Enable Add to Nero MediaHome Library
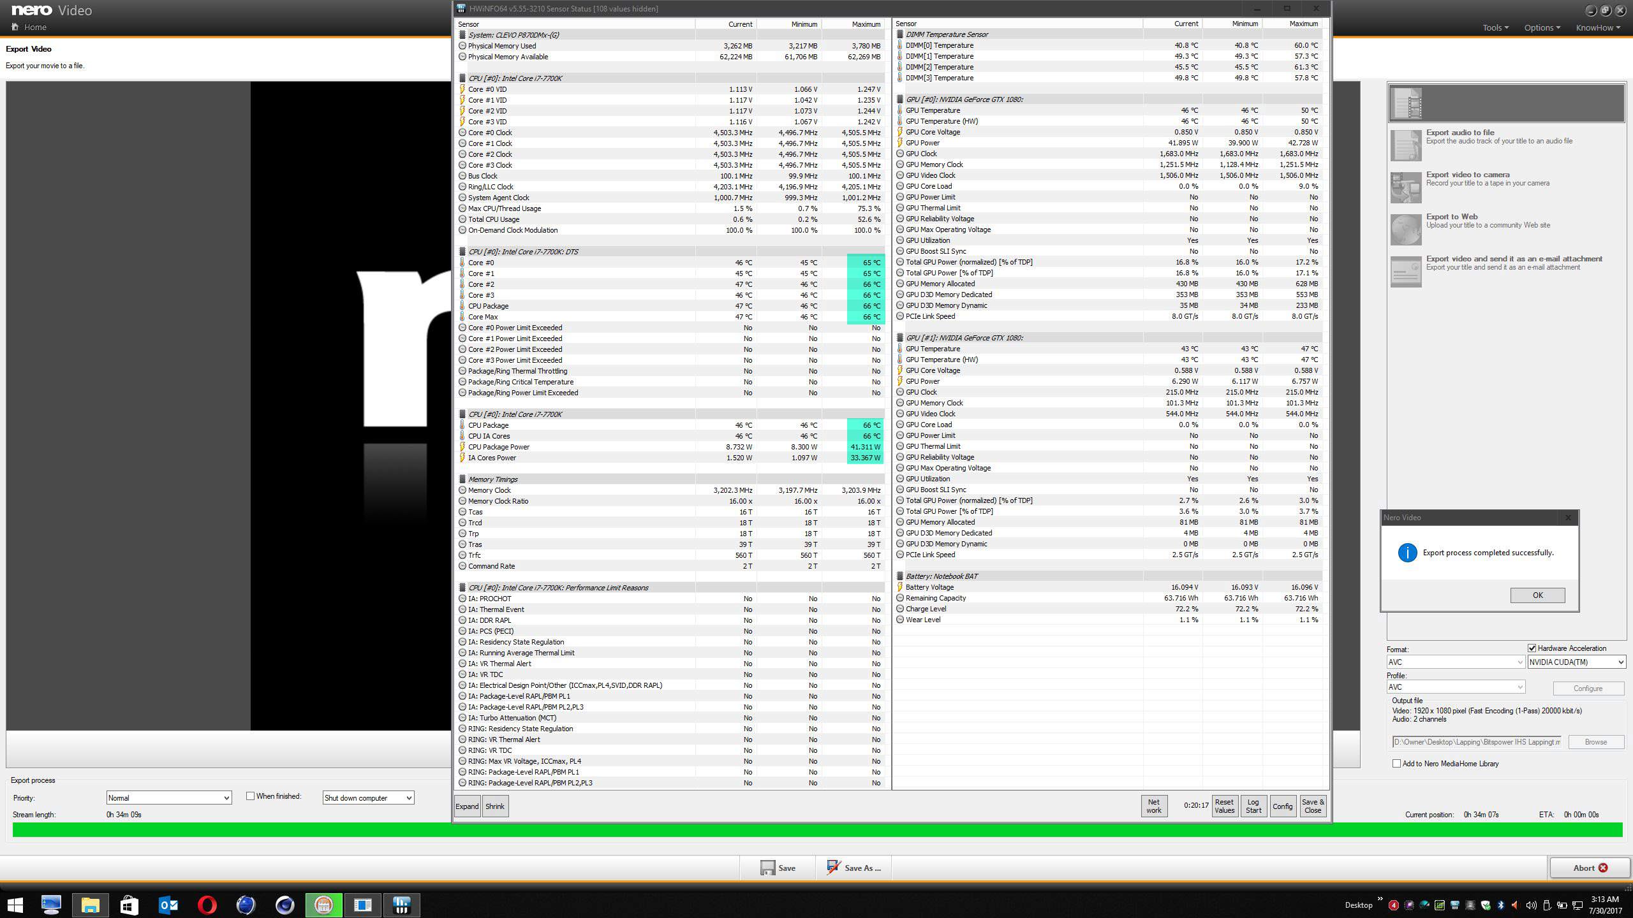The width and height of the screenshot is (1633, 918). click(x=1397, y=763)
